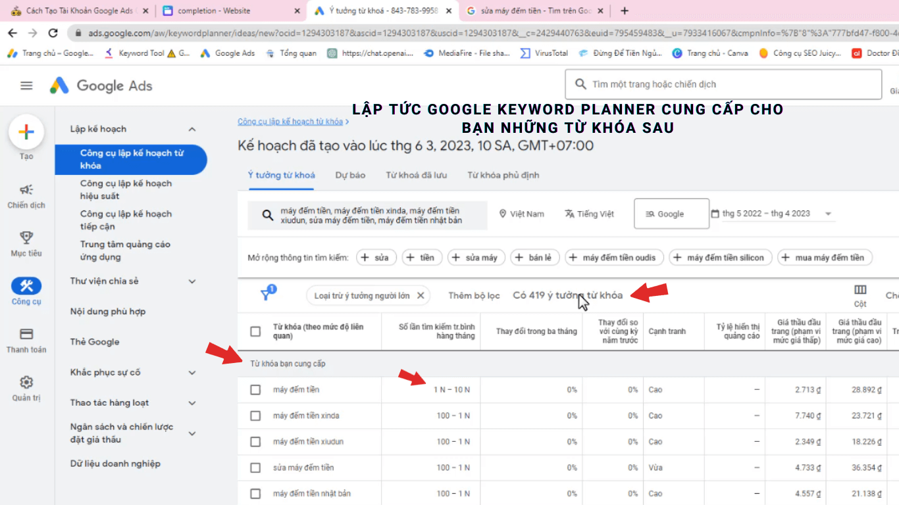The height and width of the screenshot is (505, 899).
Task: Click the Tạo plus icon in the sidebar
Action: 26,132
